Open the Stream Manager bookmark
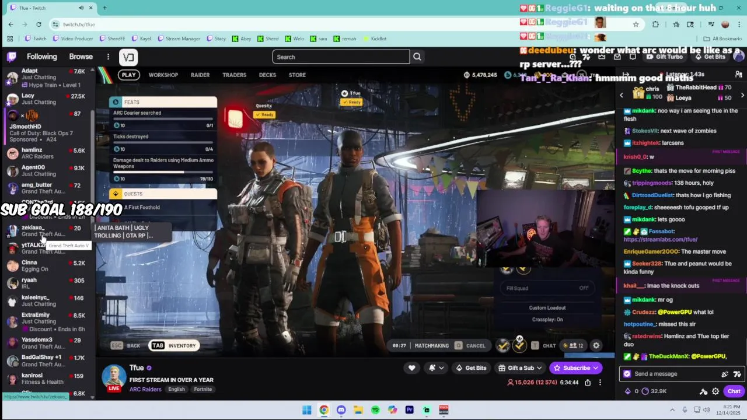 coord(179,38)
